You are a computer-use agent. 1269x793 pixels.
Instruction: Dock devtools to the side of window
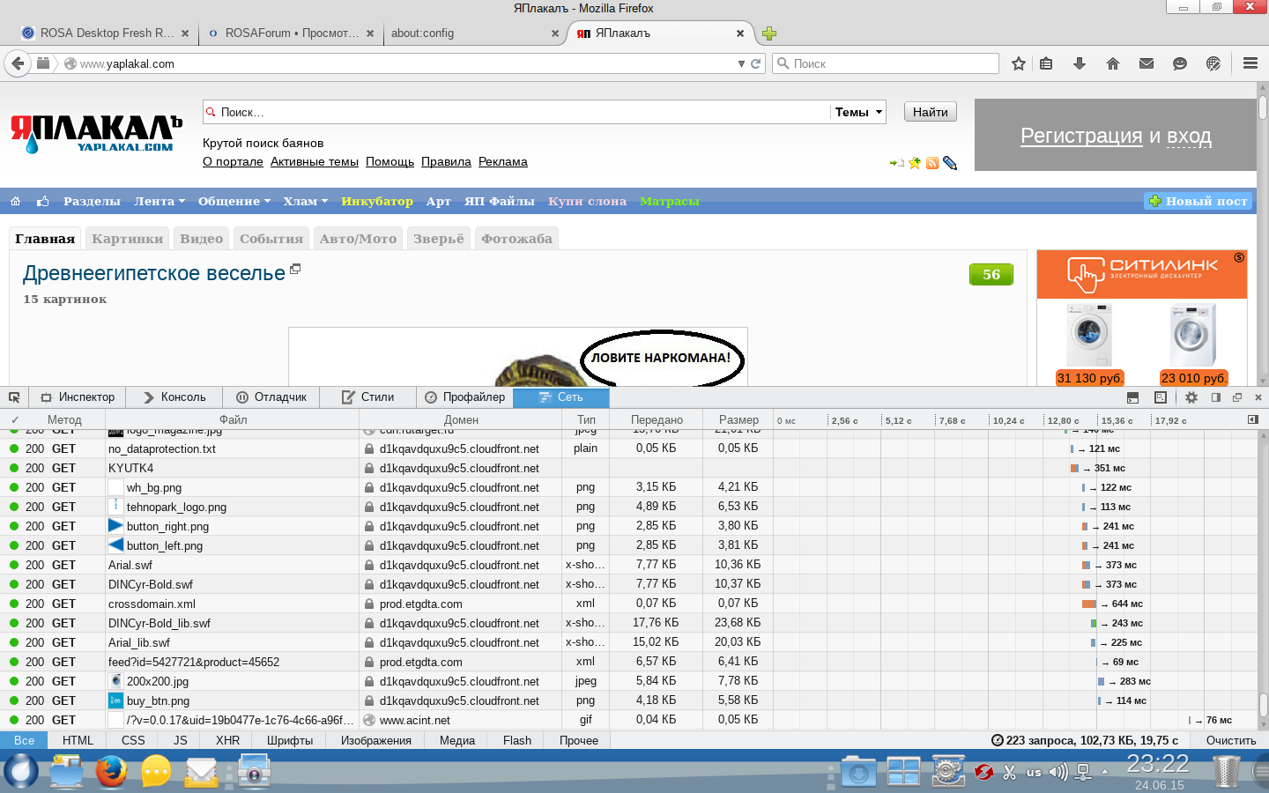click(1216, 397)
